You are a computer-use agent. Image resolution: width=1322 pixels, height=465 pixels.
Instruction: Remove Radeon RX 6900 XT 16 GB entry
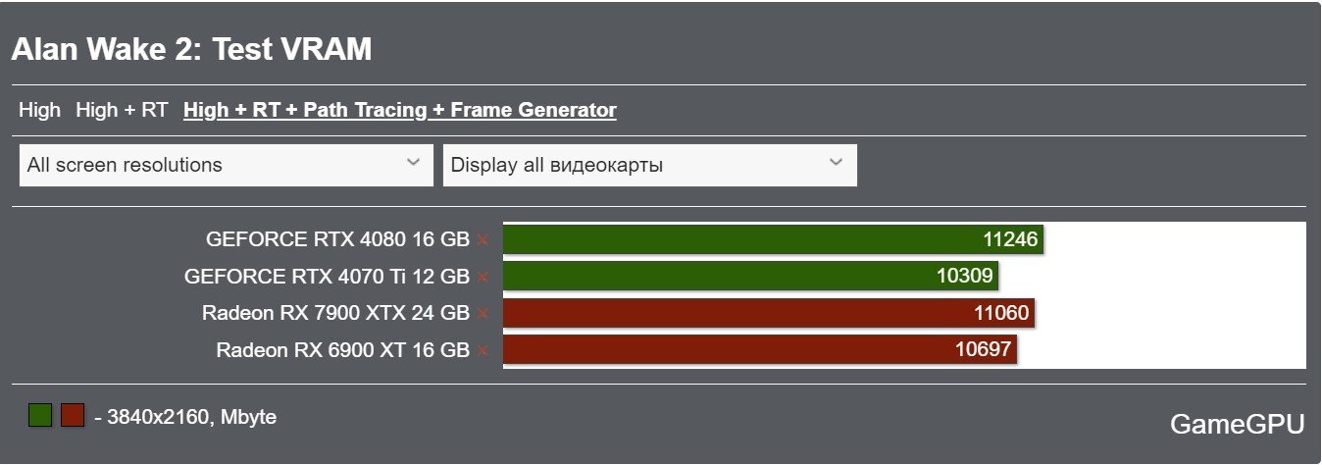483,350
